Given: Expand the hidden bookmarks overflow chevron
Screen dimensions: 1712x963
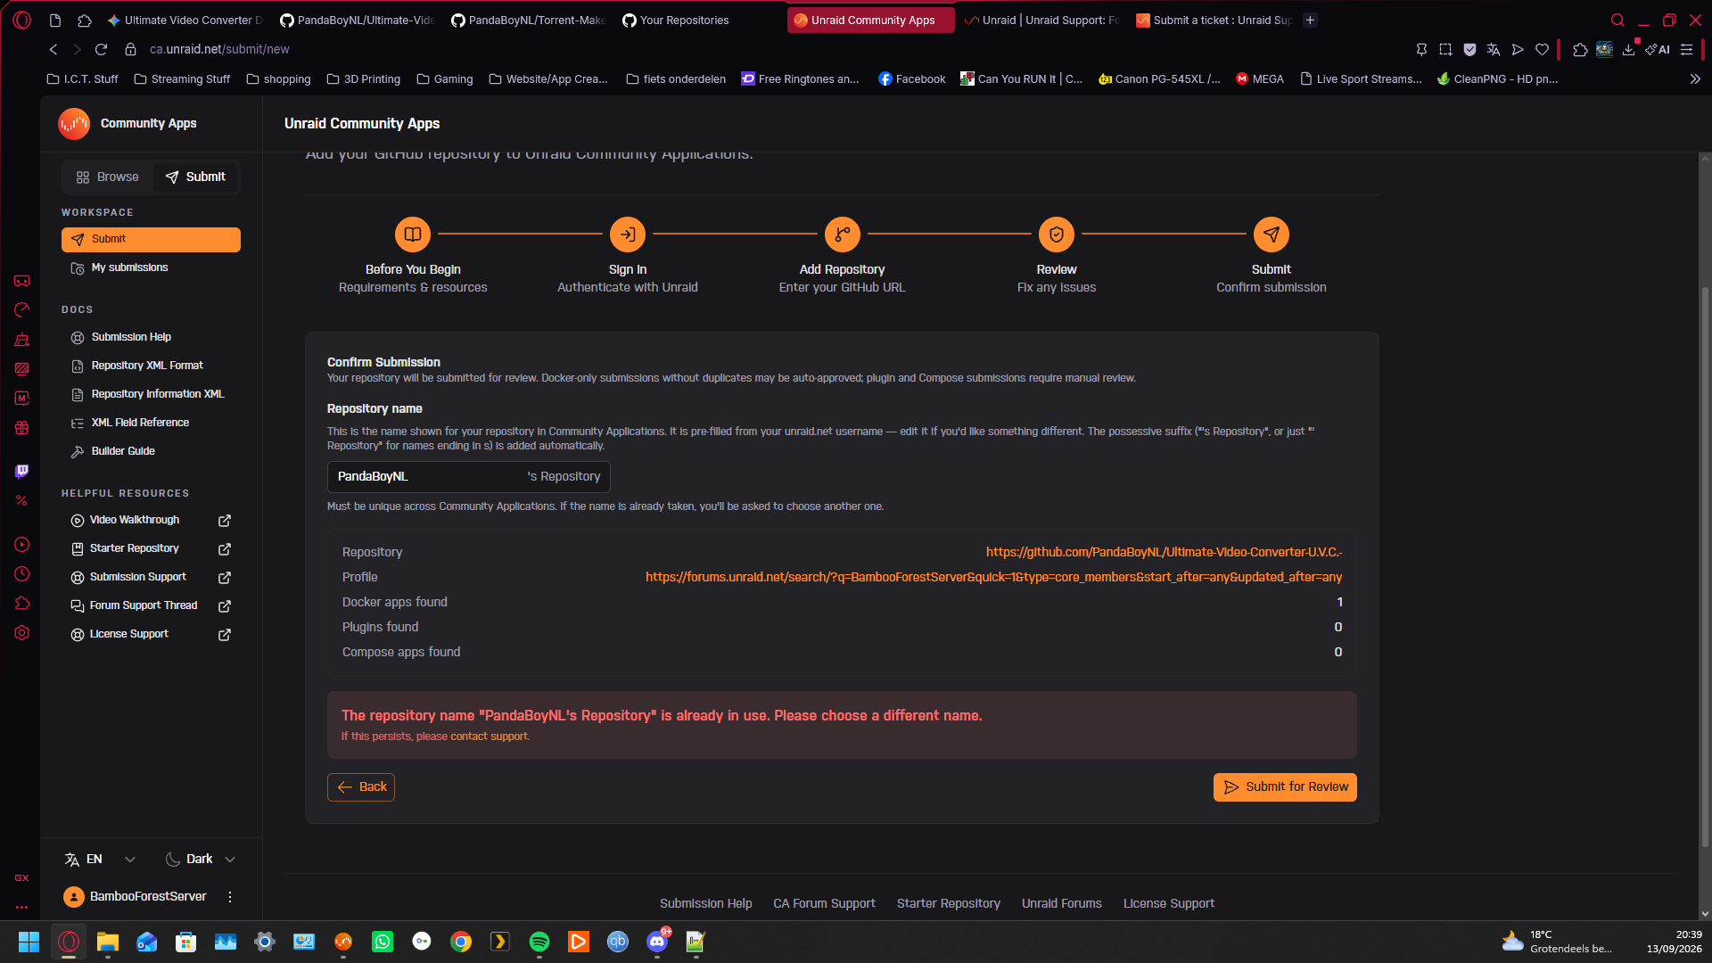Looking at the screenshot, I should click(x=1695, y=79).
